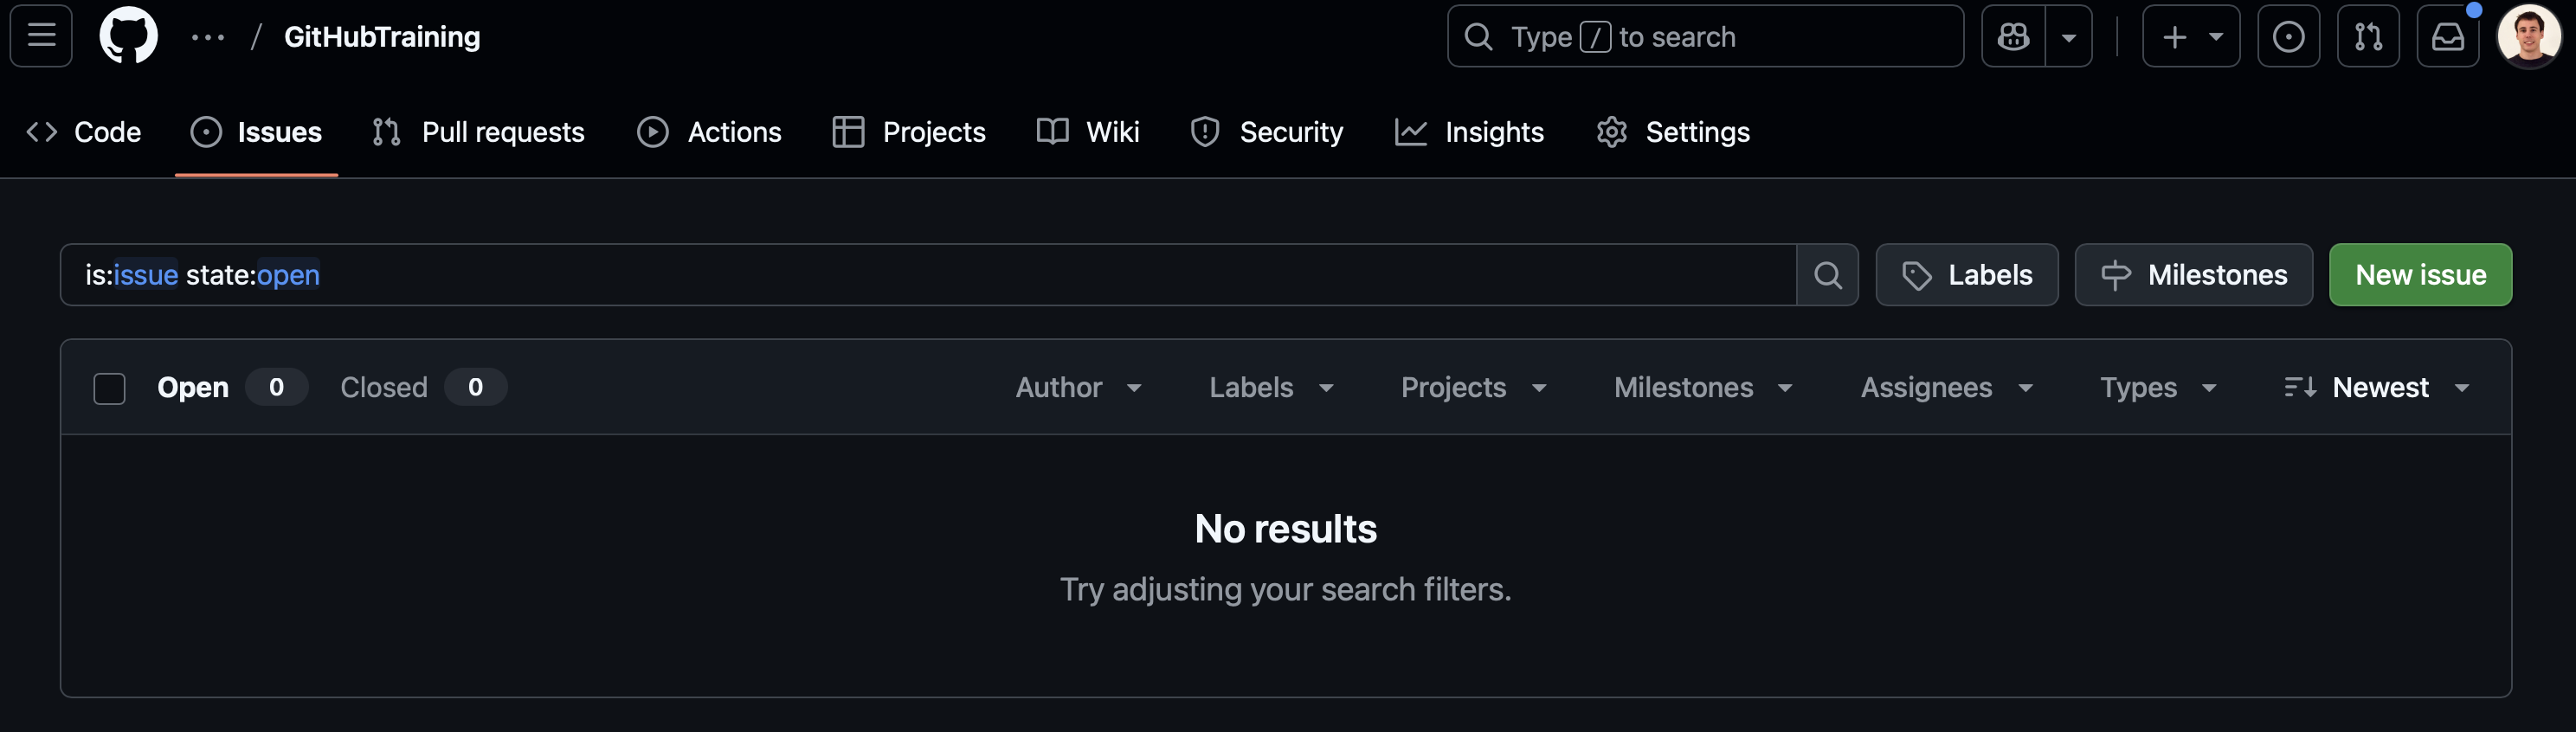Click the pull requests icon in header
Viewport: 2576px width, 732px height.
pyautogui.click(x=2367, y=37)
